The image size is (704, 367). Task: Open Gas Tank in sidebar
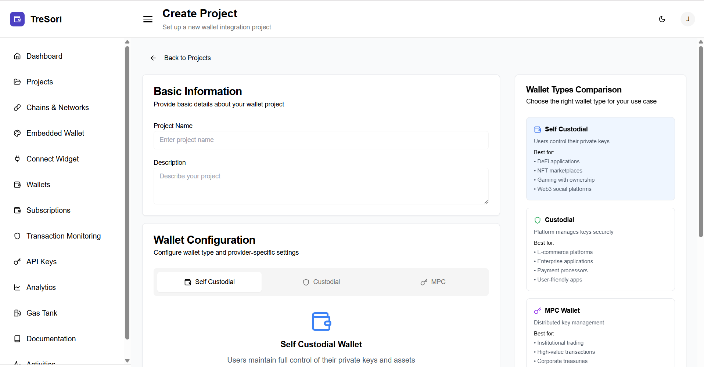(42, 313)
